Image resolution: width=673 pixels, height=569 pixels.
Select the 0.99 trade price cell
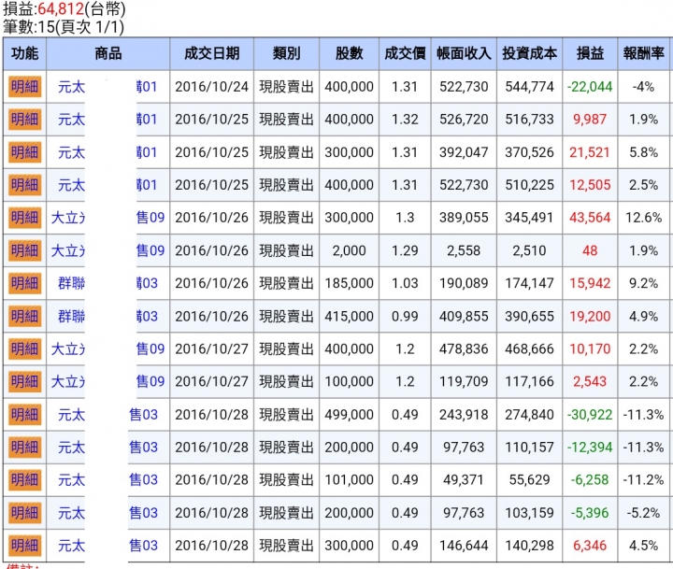(405, 316)
